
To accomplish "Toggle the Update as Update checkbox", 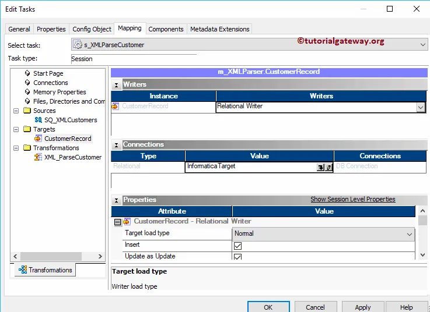I will [238, 257].
